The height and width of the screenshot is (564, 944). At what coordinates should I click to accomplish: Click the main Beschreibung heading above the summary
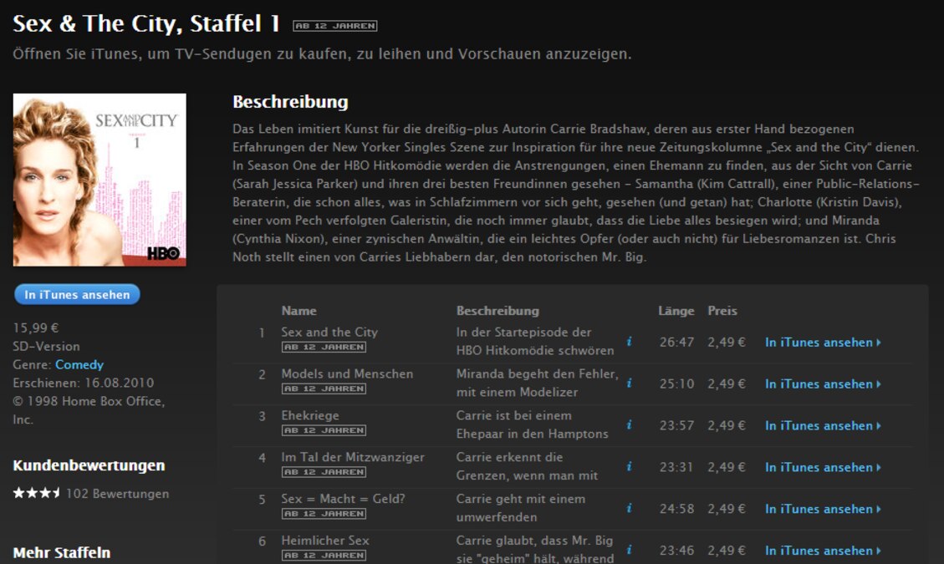290,102
